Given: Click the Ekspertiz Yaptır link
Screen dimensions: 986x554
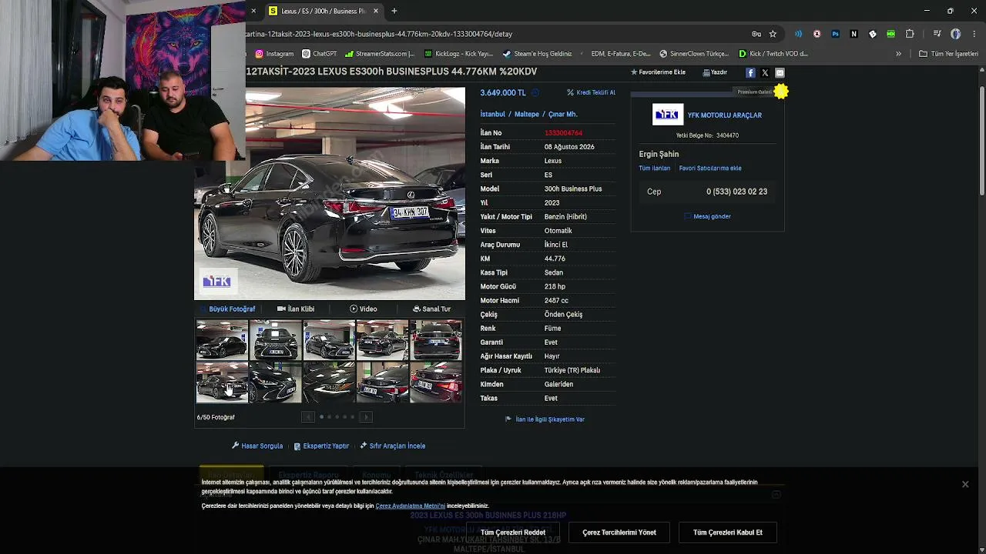Looking at the screenshot, I should point(321,446).
